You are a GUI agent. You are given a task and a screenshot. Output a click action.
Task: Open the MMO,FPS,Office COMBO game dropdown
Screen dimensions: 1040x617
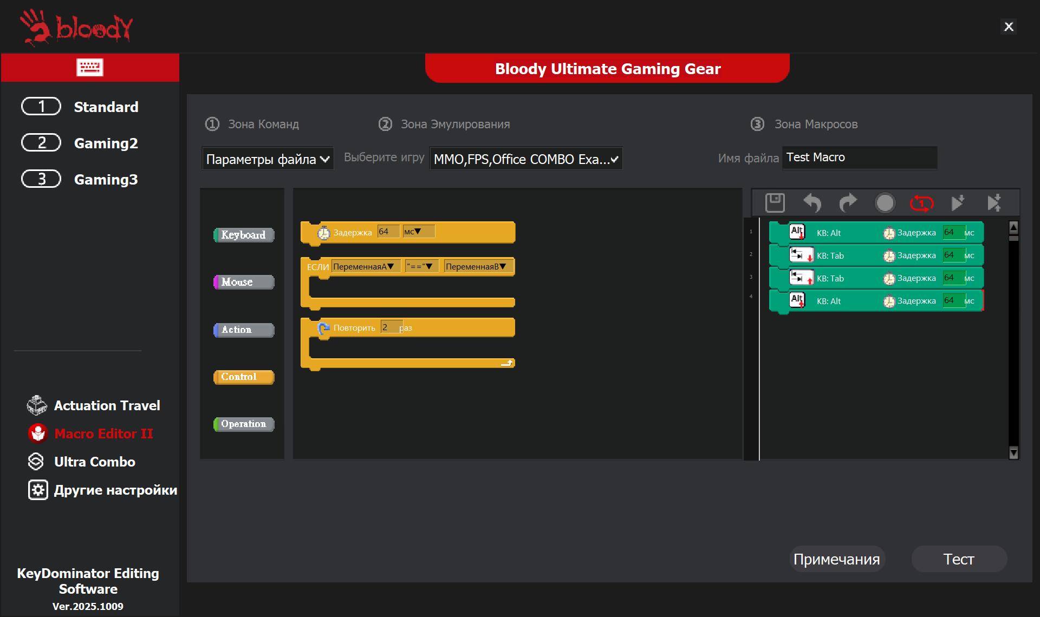tap(526, 159)
